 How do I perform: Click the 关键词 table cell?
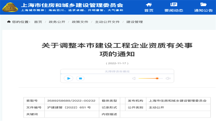34,114
